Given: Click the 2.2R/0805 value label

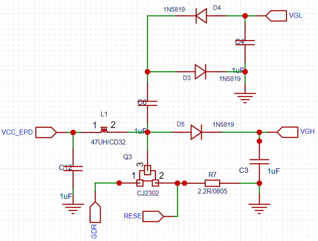Looking at the screenshot, I should 212,191.
